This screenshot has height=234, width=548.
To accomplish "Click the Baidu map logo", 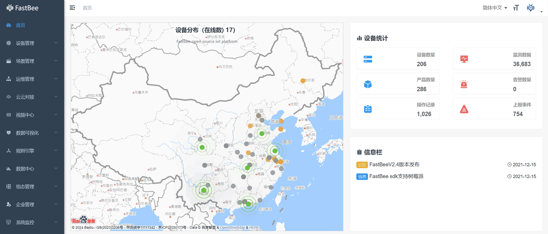I will tap(83, 220).
